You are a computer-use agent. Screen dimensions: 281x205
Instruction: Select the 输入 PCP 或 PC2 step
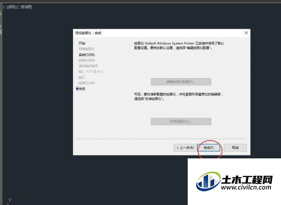(91, 71)
